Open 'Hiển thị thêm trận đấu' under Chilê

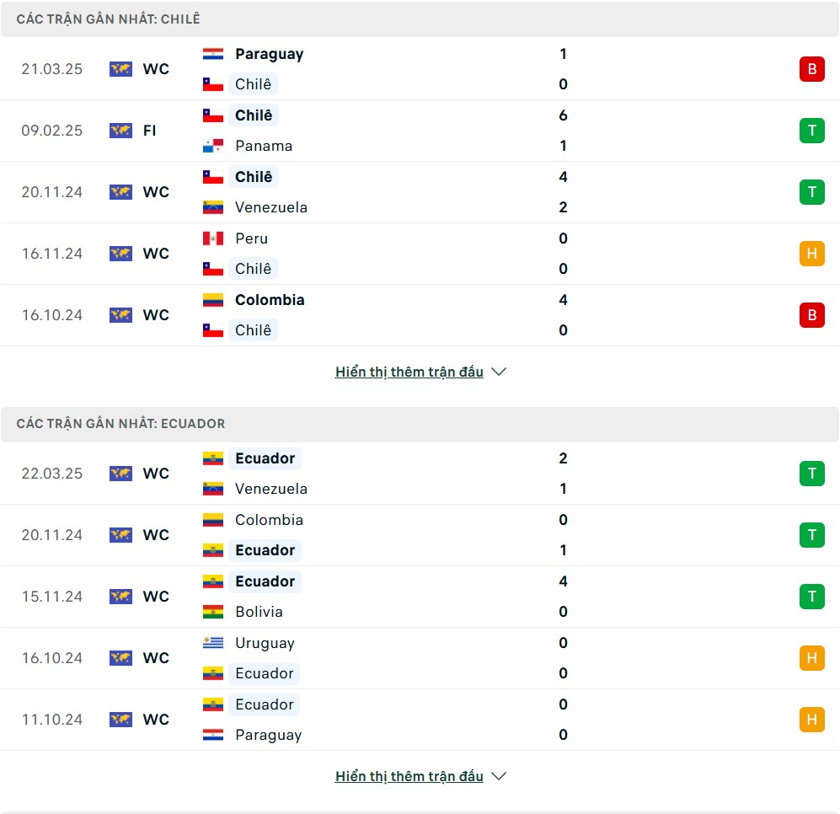pyautogui.click(x=409, y=372)
